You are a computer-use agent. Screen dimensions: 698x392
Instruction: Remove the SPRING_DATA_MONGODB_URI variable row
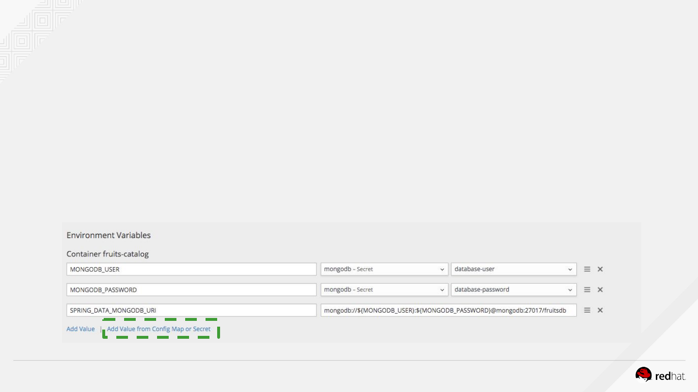tap(600, 310)
